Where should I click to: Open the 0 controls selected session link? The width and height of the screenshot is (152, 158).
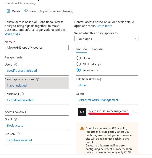[x=19, y=140]
